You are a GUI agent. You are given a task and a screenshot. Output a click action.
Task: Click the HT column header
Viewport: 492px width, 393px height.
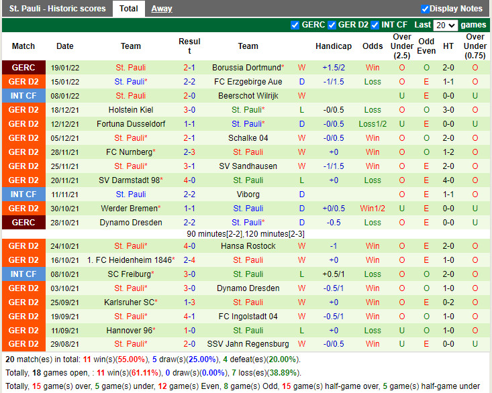pos(448,46)
